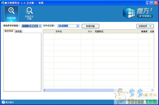Screen dimensions: 159x105
Task: Expand the 文件名过滤 filter combo box arrow
Action: 78,26
